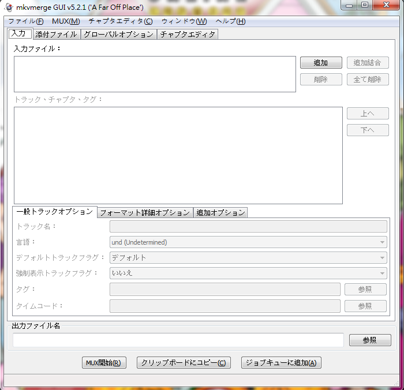Select the フォーマット詳細オプション tab
Viewport: 404px width, 390px height.
145,213
